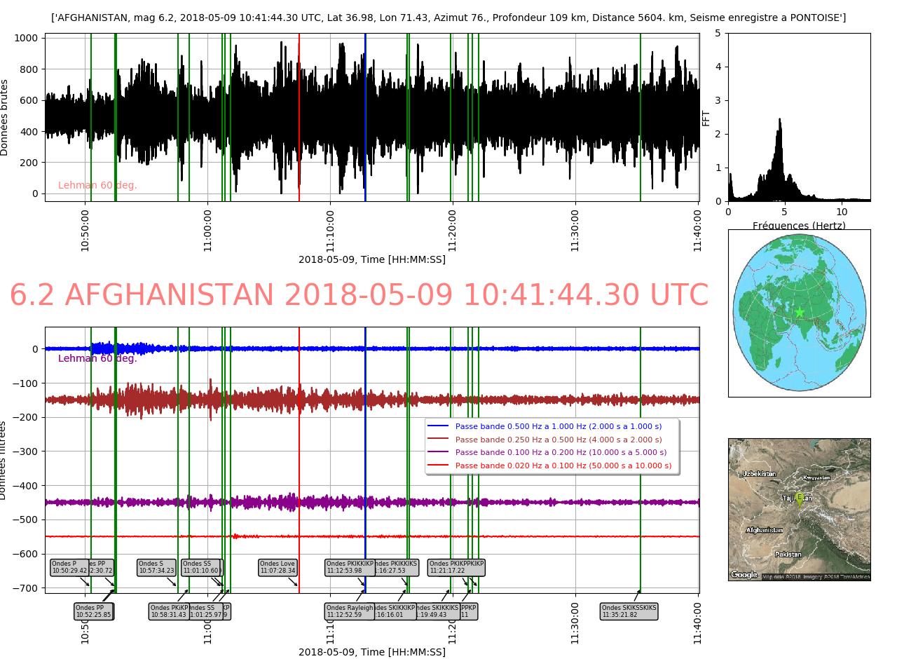
Task: Click the Afghanistan label on the satellite map
Action: tap(764, 530)
